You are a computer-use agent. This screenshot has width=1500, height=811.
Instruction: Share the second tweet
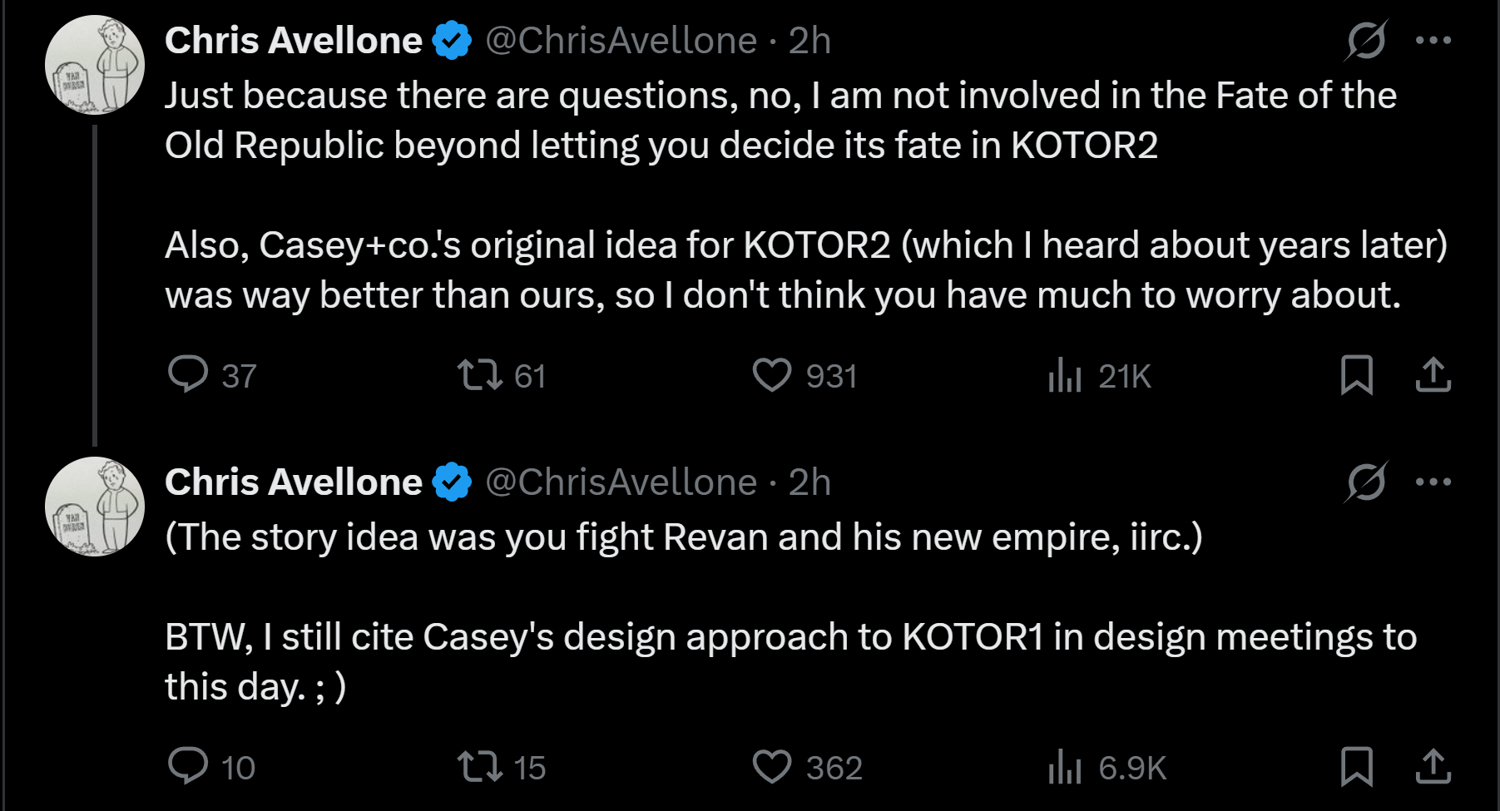[x=1433, y=766]
